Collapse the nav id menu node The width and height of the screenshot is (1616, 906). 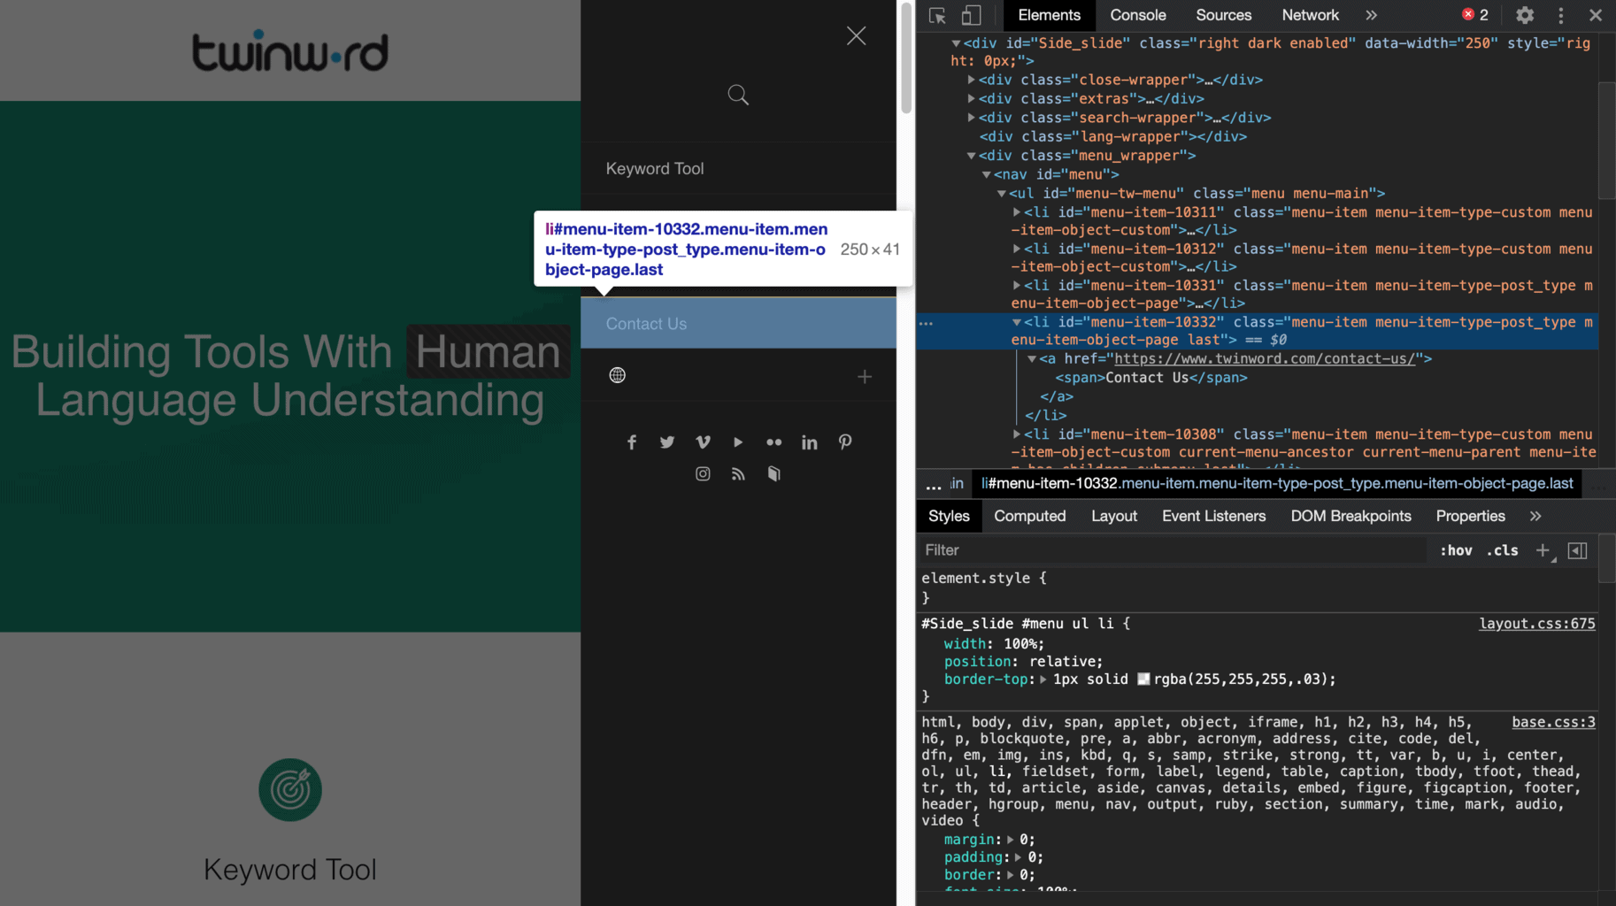986,174
